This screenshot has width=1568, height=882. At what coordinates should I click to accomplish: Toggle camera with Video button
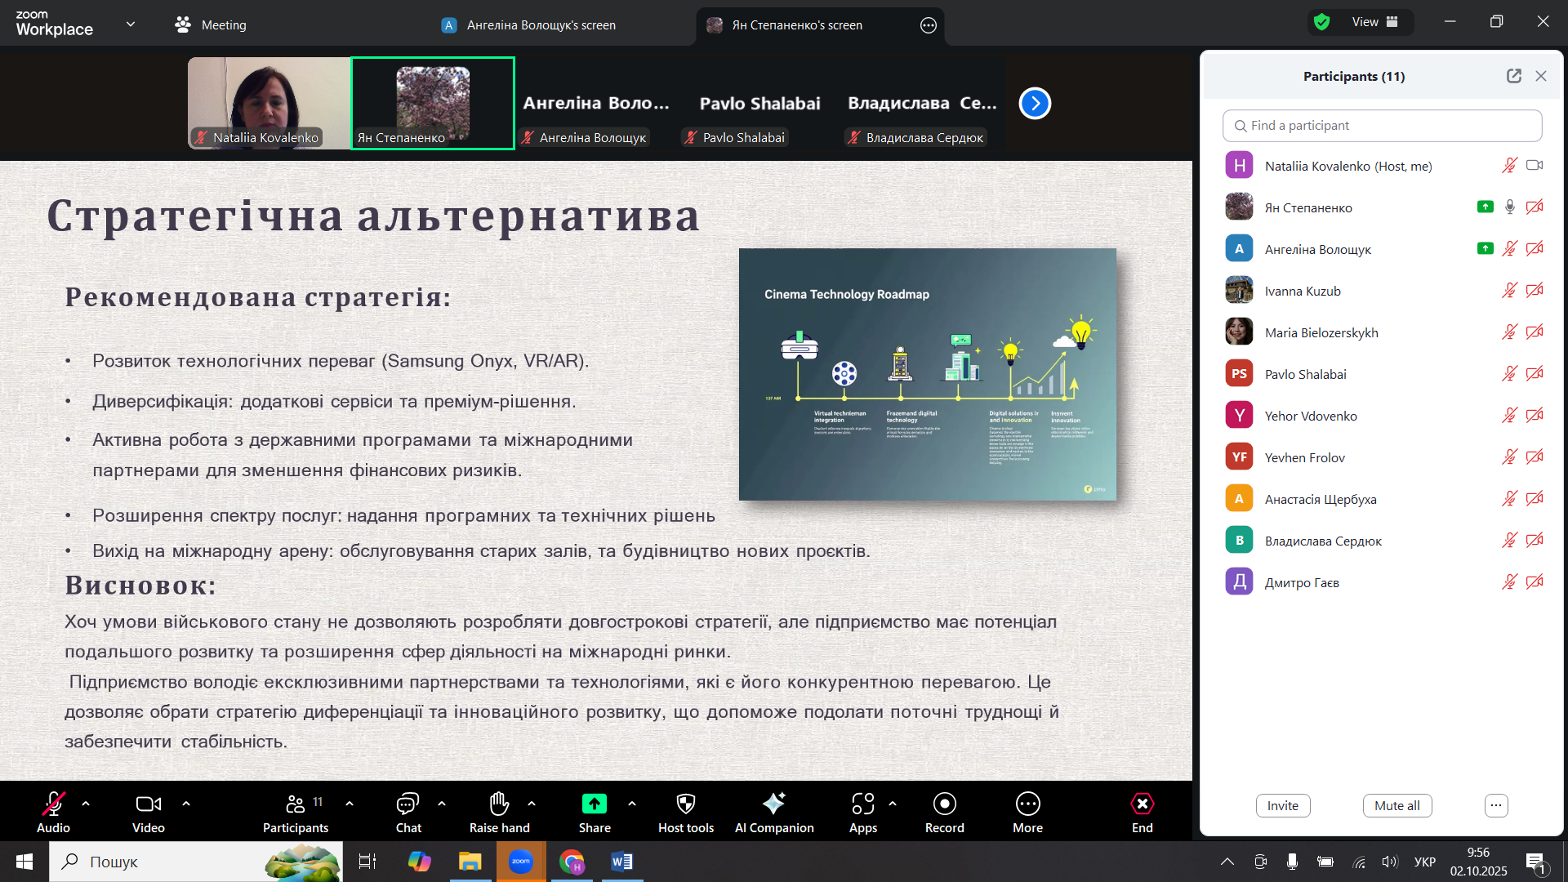(x=148, y=804)
